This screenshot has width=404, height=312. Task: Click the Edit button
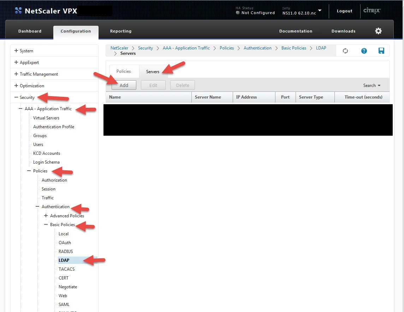153,85
